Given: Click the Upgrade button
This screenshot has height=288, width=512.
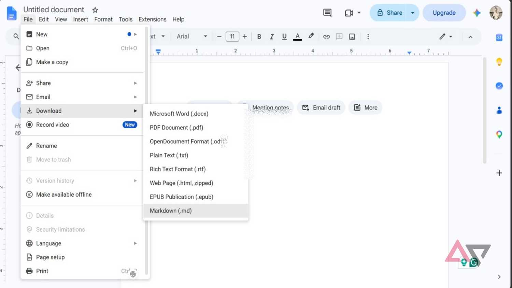Looking at the screenshot, I should [x=444, y=13].
